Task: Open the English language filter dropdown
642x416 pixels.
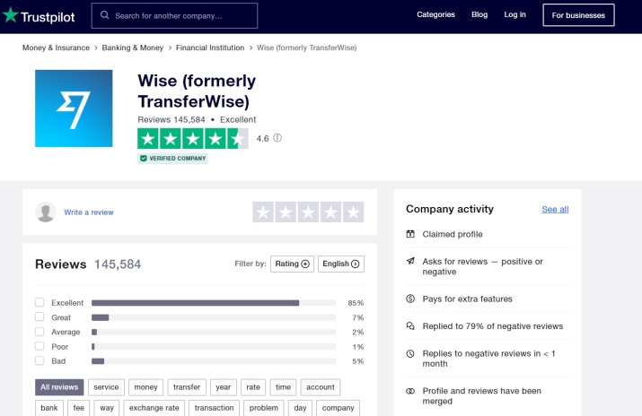Action: (x=341, y=264)
